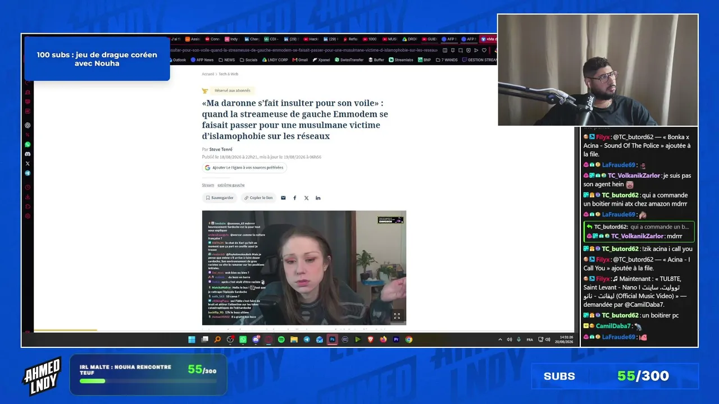Open browser history from the sidebar clock icon
Image resolution: width=719 pixels, height=404 pixels.
click(28, 187)
